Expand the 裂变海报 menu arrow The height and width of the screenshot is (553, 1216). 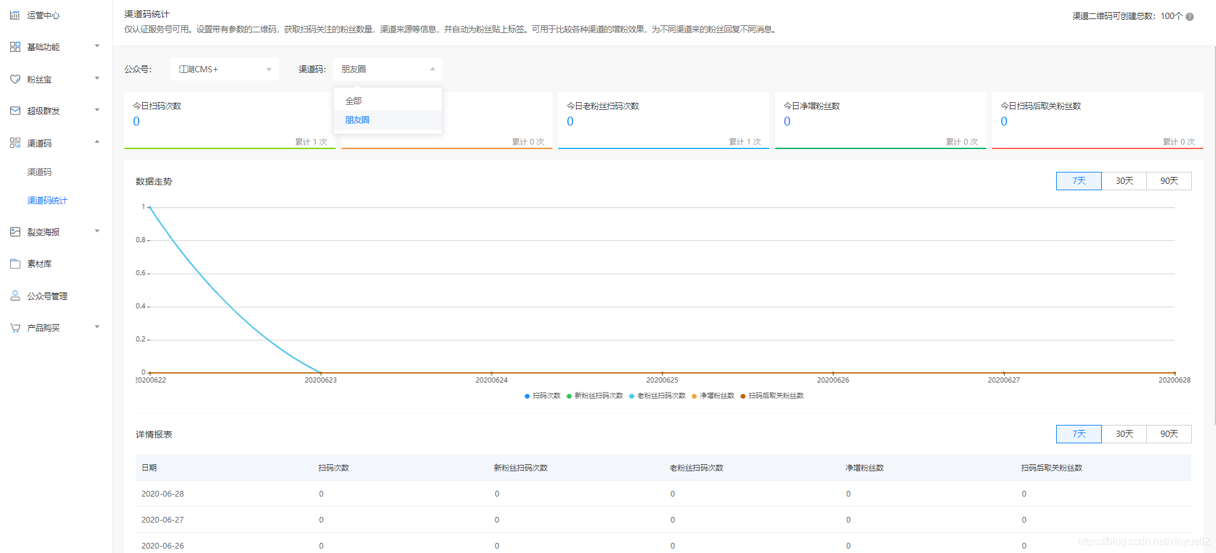(x=97, y=231)
